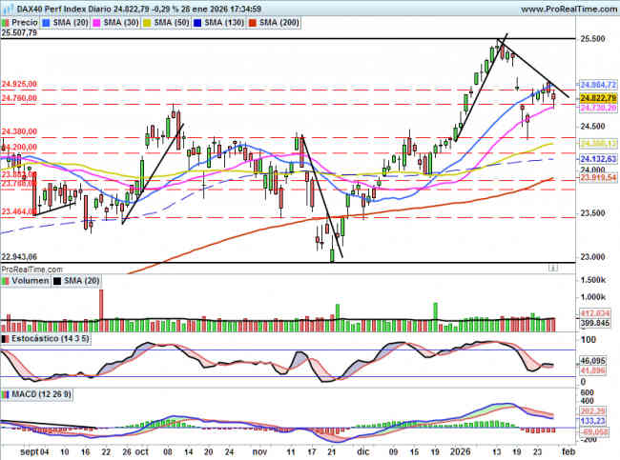Click the Volumen indicator legend icon

coord(6,281)
